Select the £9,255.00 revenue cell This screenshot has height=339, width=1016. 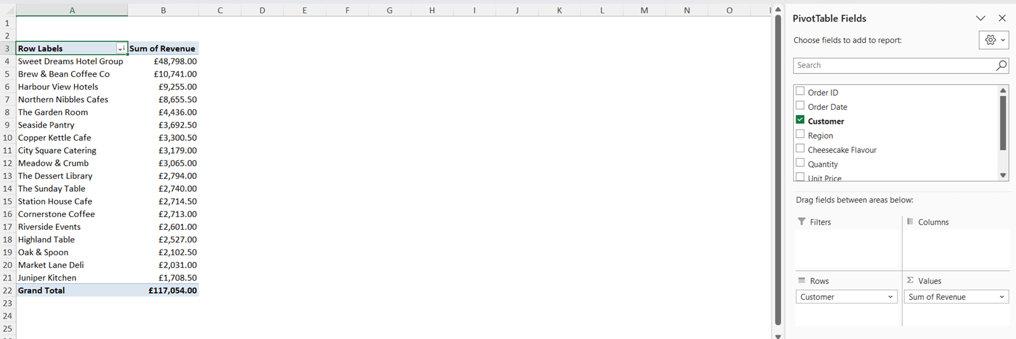[163, 86]
